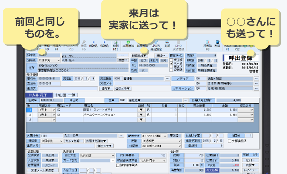Click the 履歴… button
Viewport: 287px width, 174px height.
click(123, 60)
